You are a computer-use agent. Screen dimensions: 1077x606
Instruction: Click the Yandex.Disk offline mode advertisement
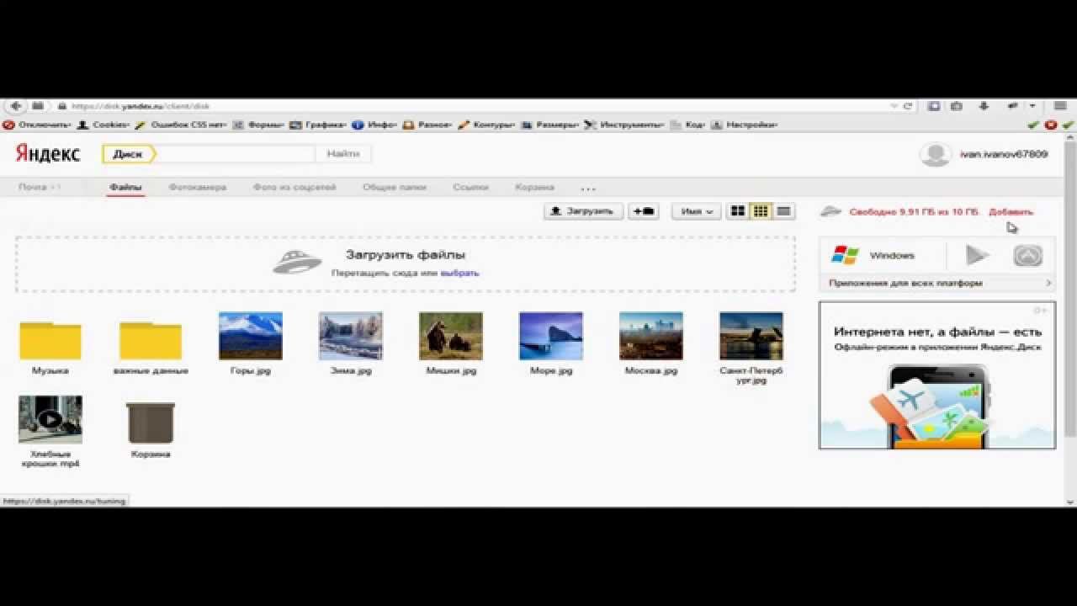pyautogui.click(x=937, y=375)
